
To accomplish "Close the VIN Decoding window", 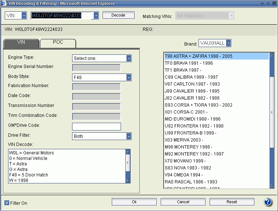I will [x=274, y=3].
